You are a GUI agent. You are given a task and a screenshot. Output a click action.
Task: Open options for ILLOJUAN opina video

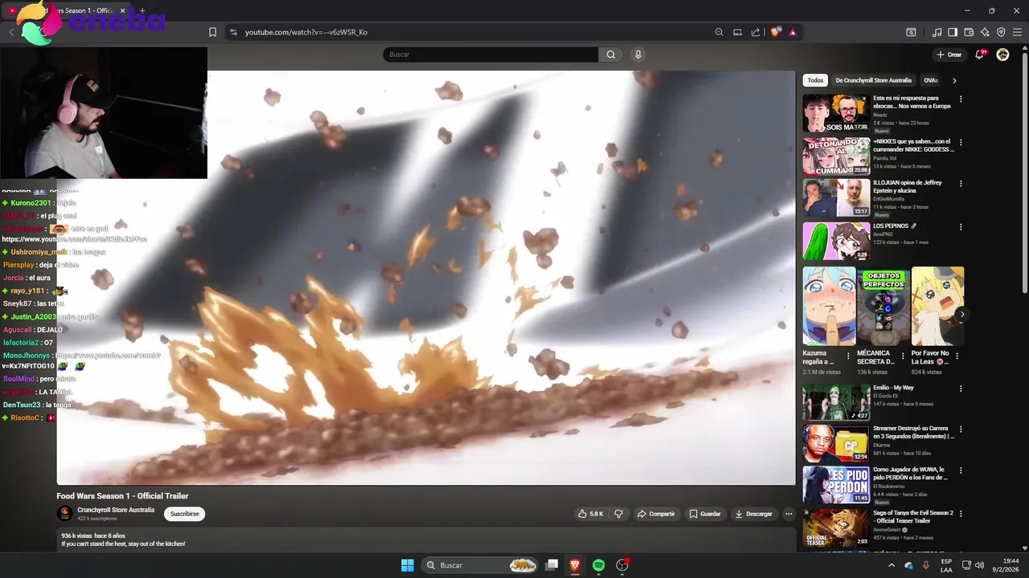[x=960, y=183]
